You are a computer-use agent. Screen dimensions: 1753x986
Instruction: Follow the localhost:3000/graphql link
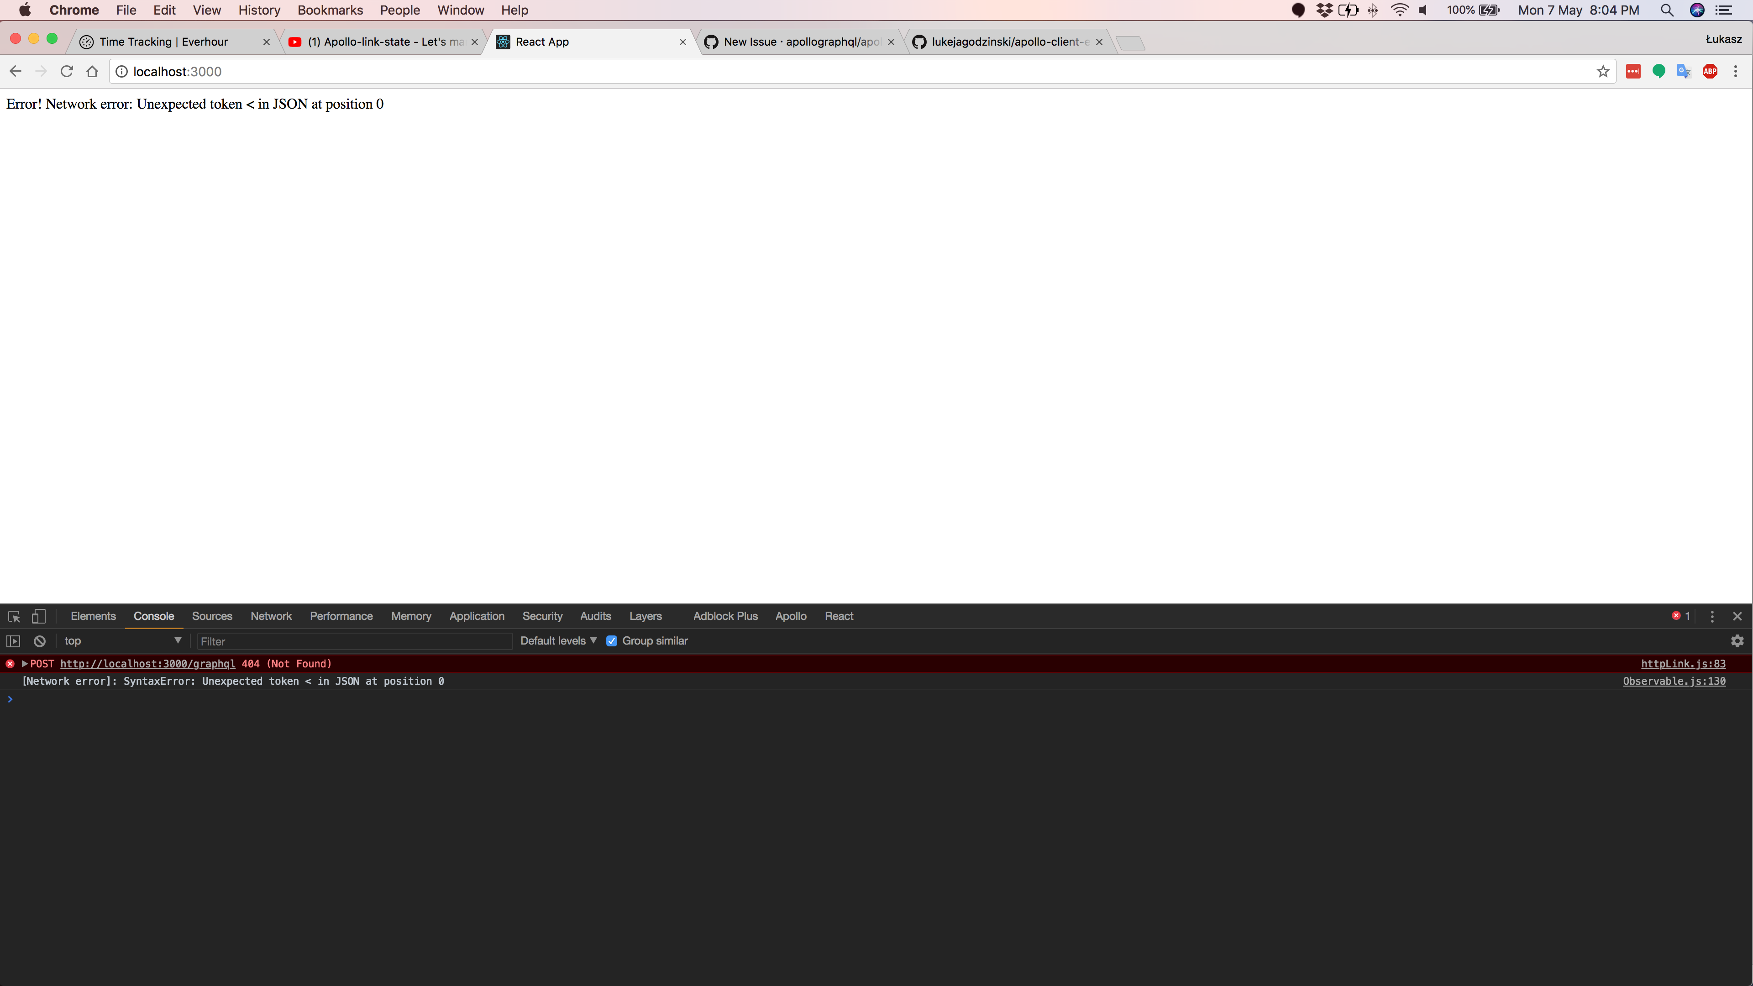tap(147, 664)
